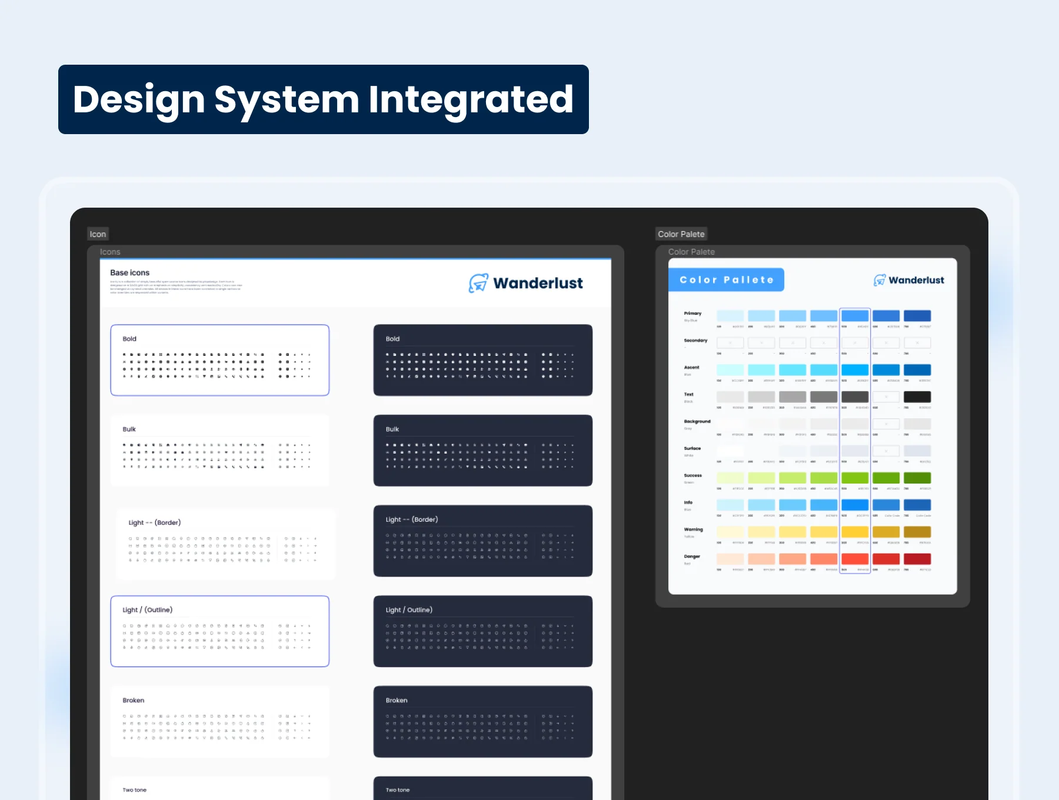The height and width of the screenshot is (800, 1059).
Task: Click the "Success" row label
Action: (x=692, y=476)
